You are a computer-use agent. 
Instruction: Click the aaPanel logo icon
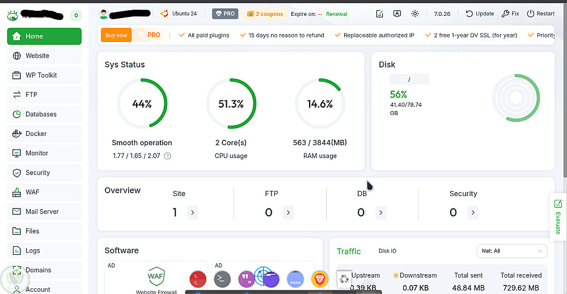[x=12, y=15]
